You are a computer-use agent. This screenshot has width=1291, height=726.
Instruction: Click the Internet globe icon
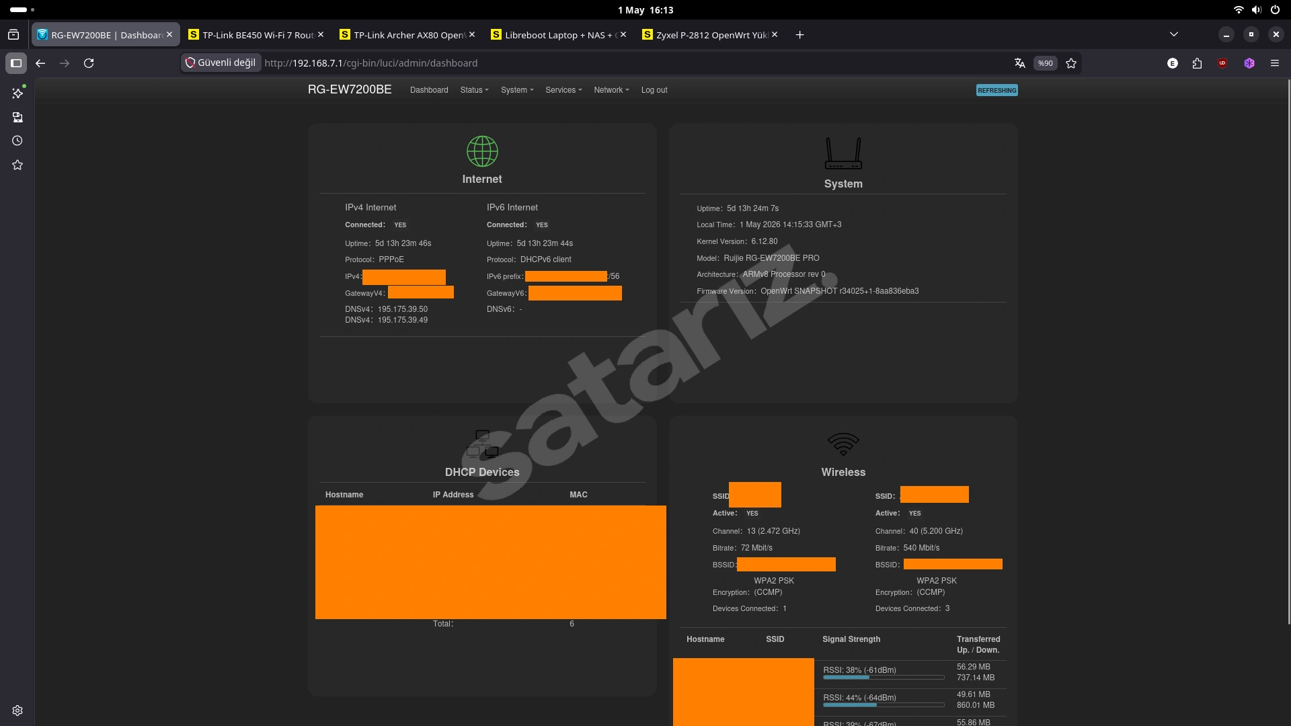pyautogui.click(x=482, y=151)
